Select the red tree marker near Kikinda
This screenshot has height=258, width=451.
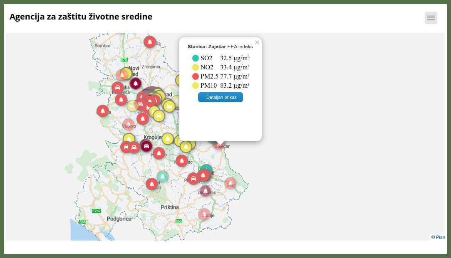150,42
